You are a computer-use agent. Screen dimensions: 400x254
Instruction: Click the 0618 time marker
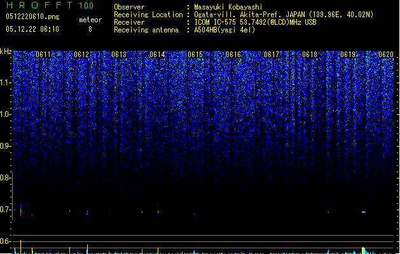tap(310, 55)
